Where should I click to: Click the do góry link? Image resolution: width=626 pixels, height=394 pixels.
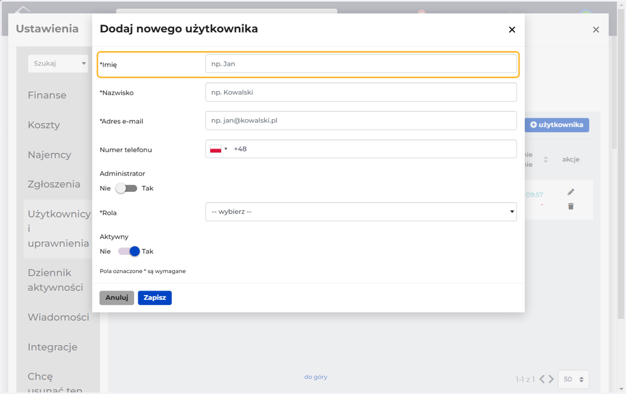[x=316, y=377]
